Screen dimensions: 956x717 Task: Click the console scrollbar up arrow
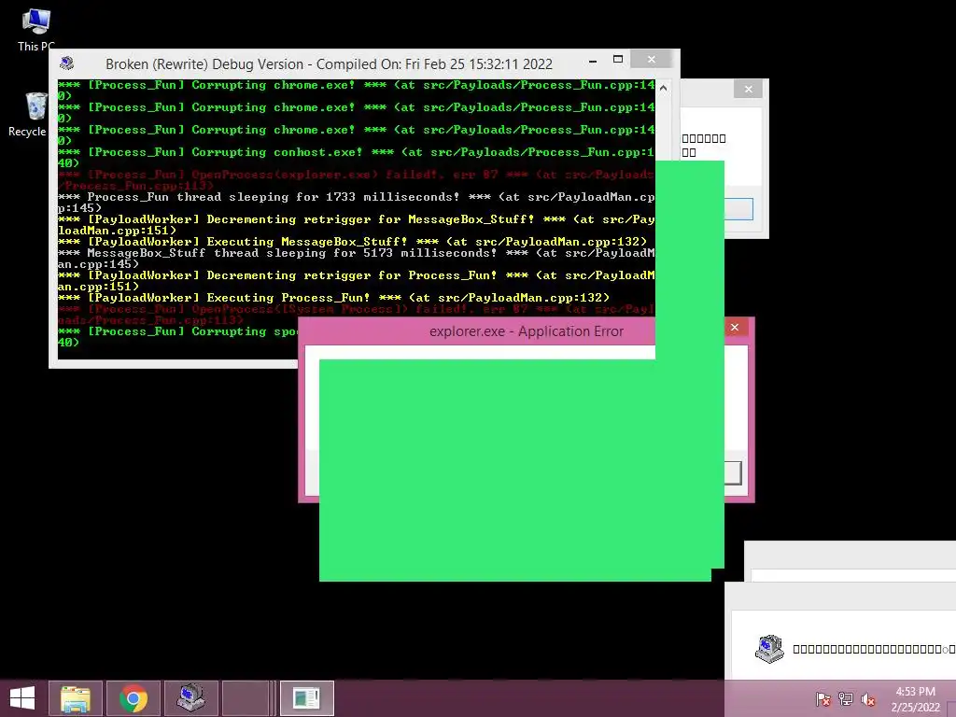664,88
